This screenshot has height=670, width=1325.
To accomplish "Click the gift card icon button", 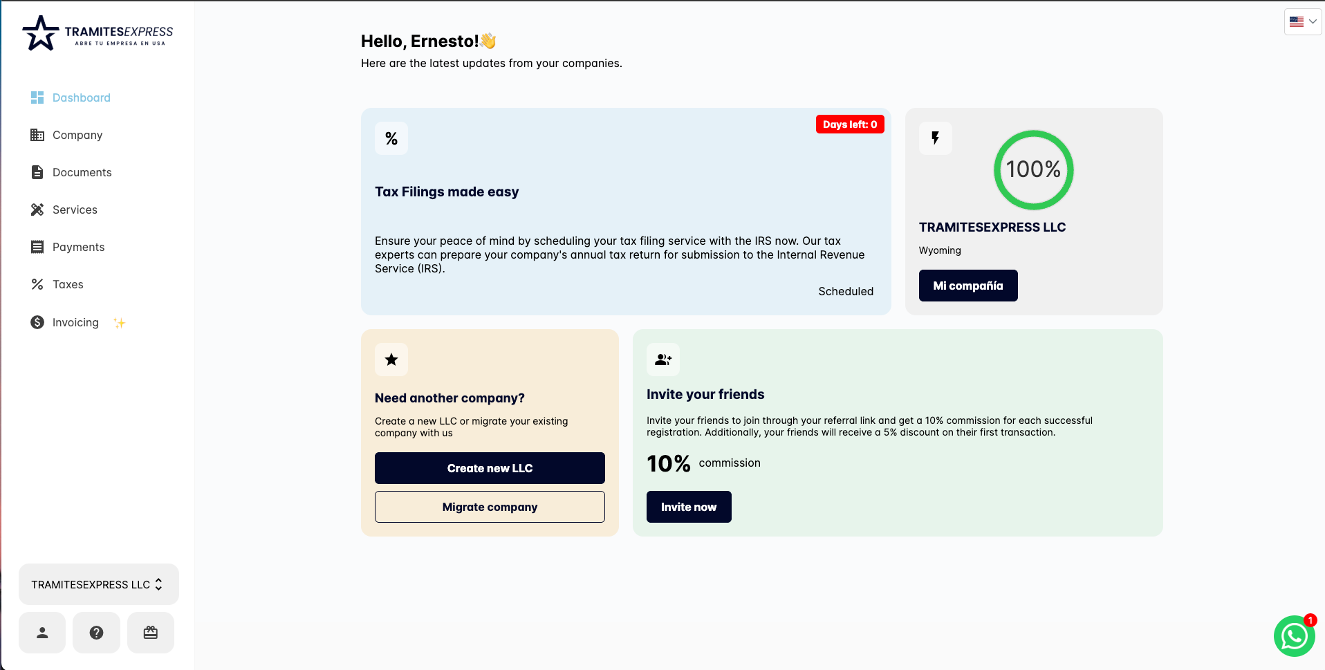I will click(151, 633).
